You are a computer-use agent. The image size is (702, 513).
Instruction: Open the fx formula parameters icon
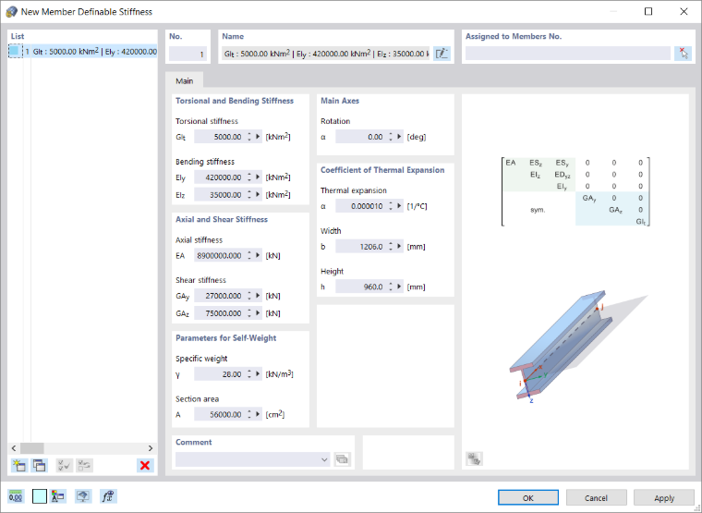pyautogui.click(x=108, y=496)
